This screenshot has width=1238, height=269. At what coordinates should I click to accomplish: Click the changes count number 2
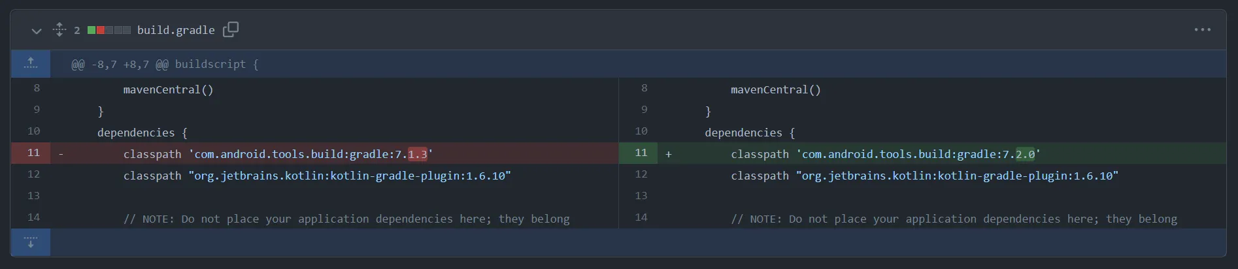(x=77, y=30)
